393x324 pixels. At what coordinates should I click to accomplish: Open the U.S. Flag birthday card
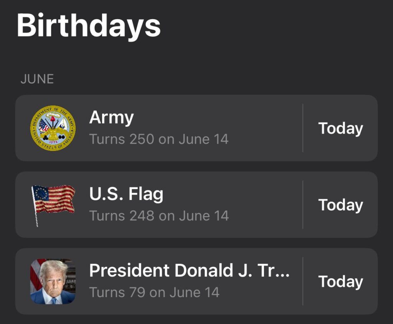click(x=196, y=205)
